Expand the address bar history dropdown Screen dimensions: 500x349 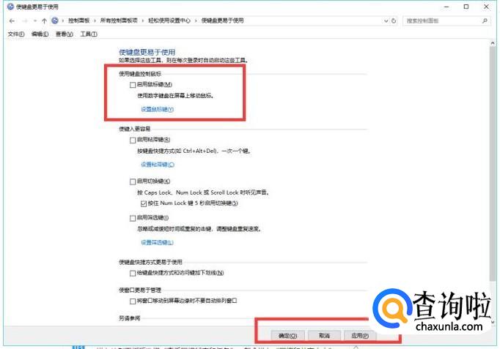point(386,21)
